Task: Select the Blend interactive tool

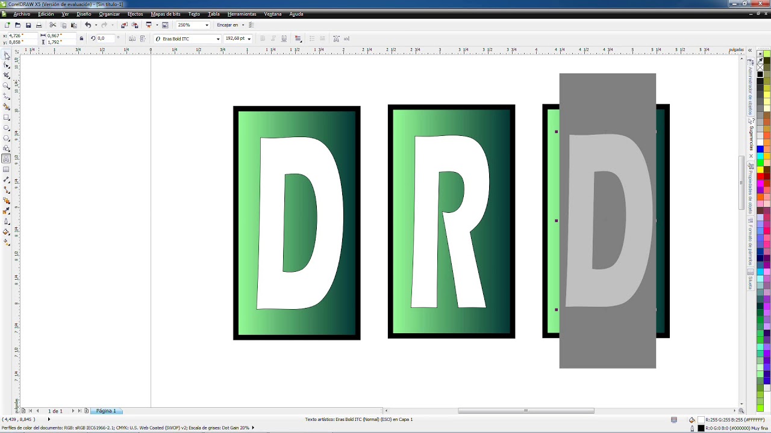Action: pyautogui.click(x=7, y=200)
